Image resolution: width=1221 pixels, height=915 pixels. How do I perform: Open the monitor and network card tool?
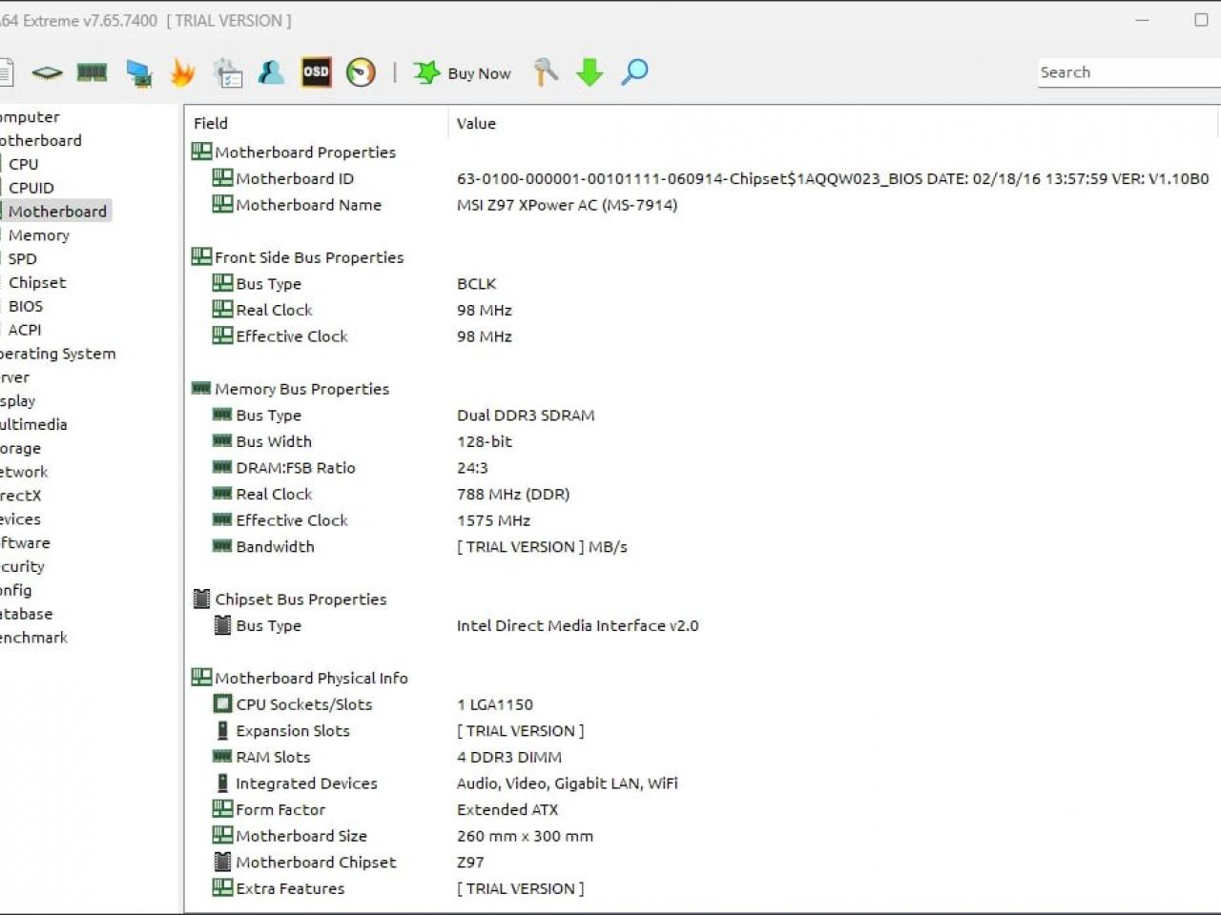(139, 73)
